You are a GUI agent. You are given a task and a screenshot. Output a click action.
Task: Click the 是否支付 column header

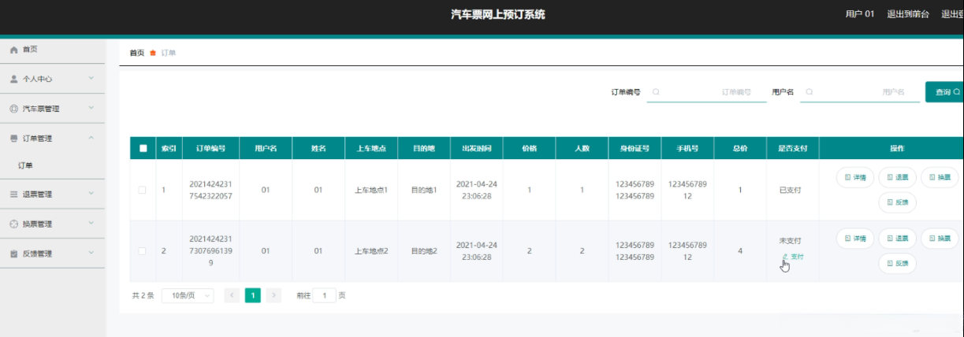(x=792, y=148)
